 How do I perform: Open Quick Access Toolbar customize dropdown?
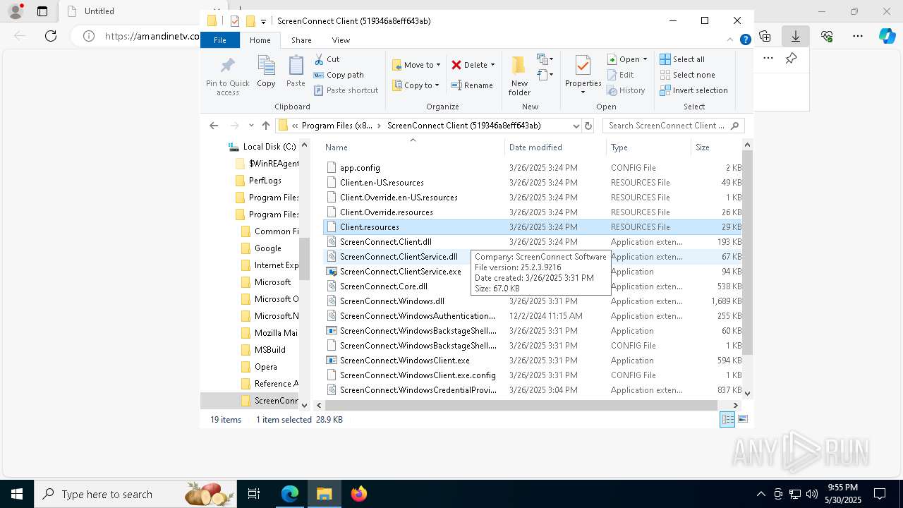[x=263, y=21]
